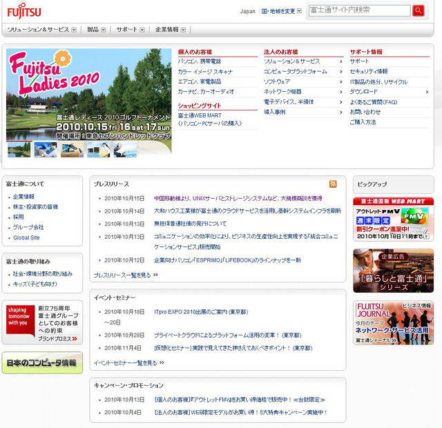Viewport: 442px width, 428px height.
Task: Click the WEB MART アウトレットFMV coupon banner
Action: [x=393, y=220]
